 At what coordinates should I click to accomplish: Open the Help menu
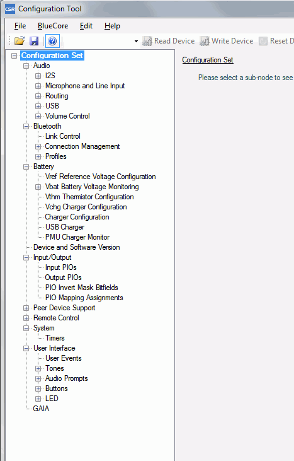[x=112, y=26]
